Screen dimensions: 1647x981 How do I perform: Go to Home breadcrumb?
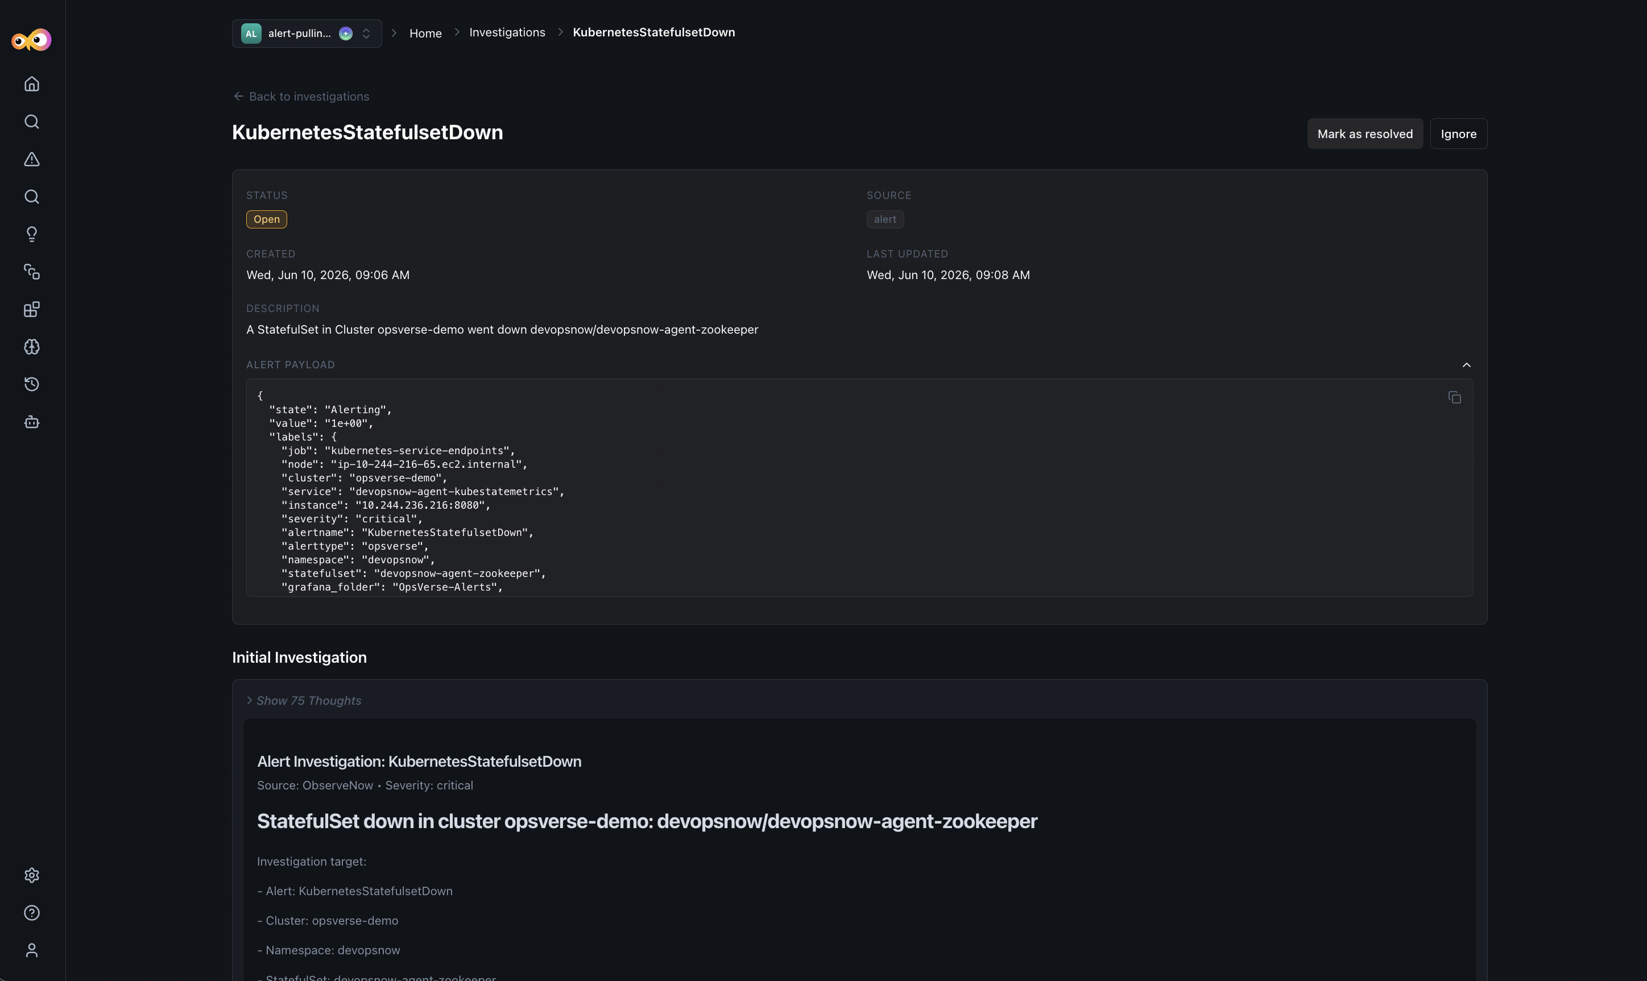[425, 33]
